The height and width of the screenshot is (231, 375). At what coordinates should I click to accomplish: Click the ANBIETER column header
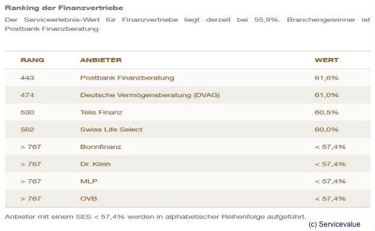(101, 60)
